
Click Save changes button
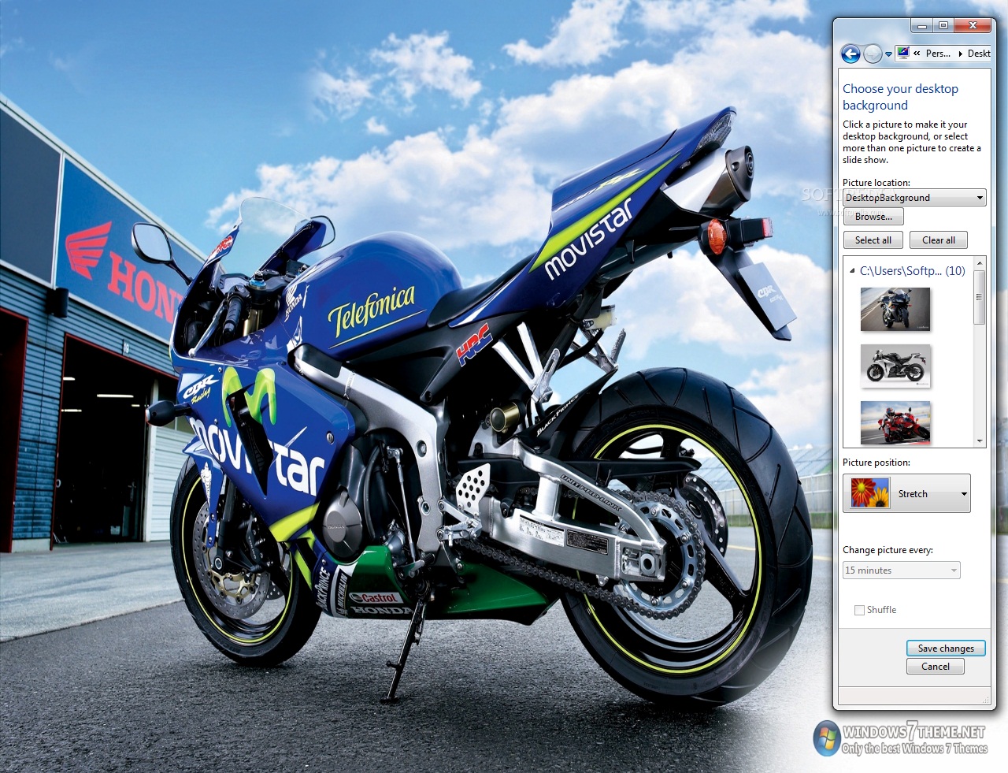(x=946, y=649)
